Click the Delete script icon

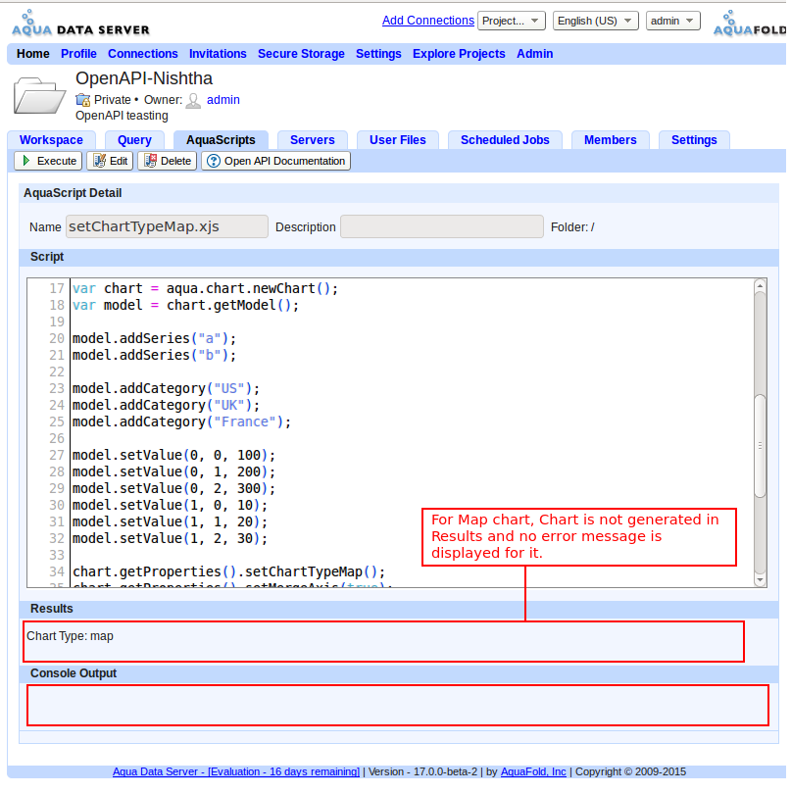(x=150, y=161)
